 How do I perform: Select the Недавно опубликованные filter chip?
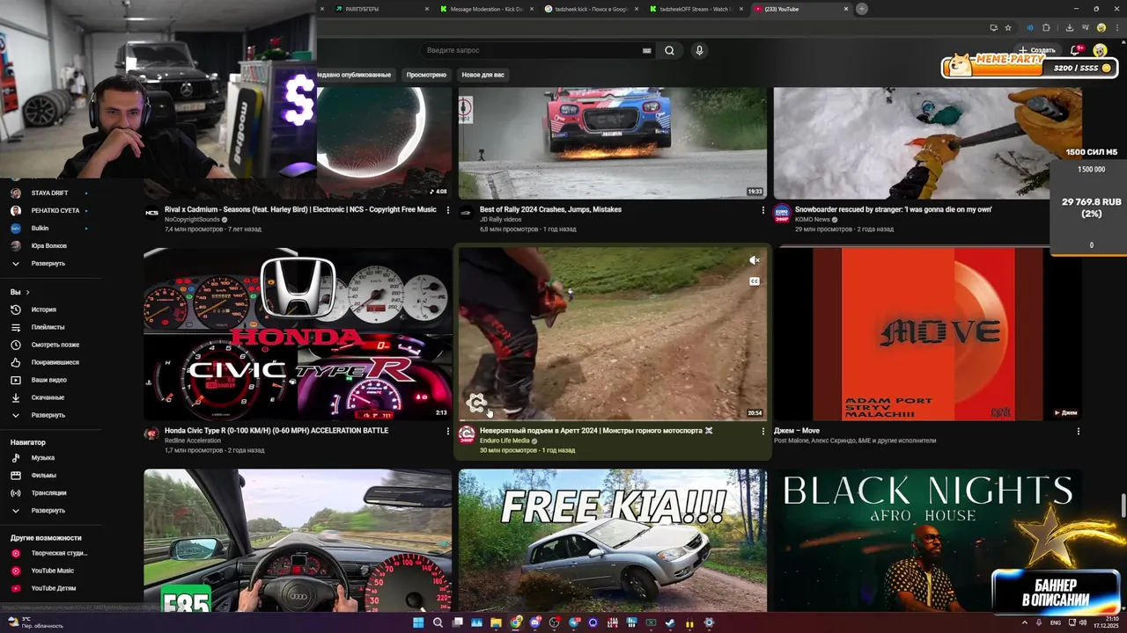click(x=356, y=75)
